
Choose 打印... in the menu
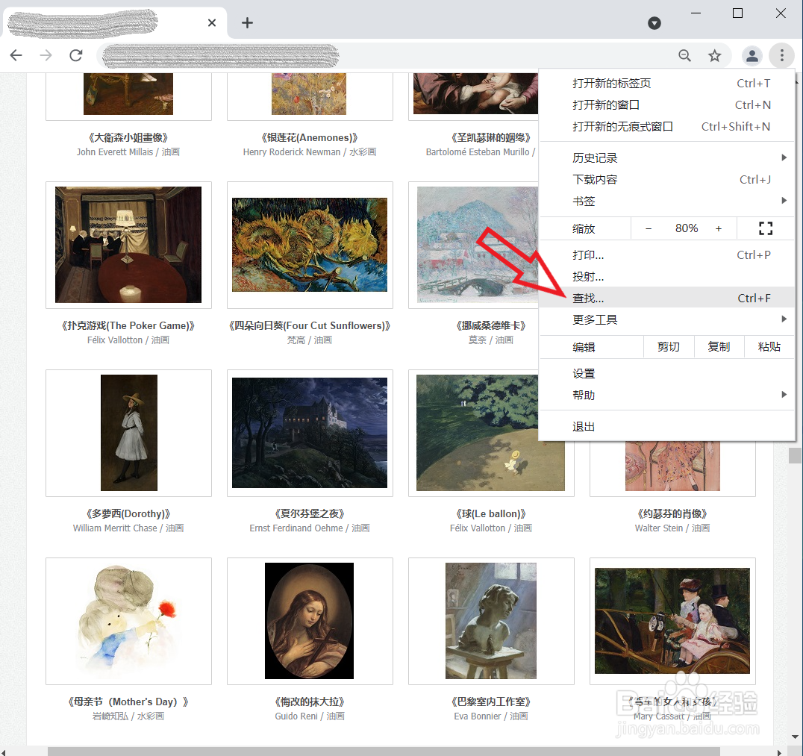point(666,254)
